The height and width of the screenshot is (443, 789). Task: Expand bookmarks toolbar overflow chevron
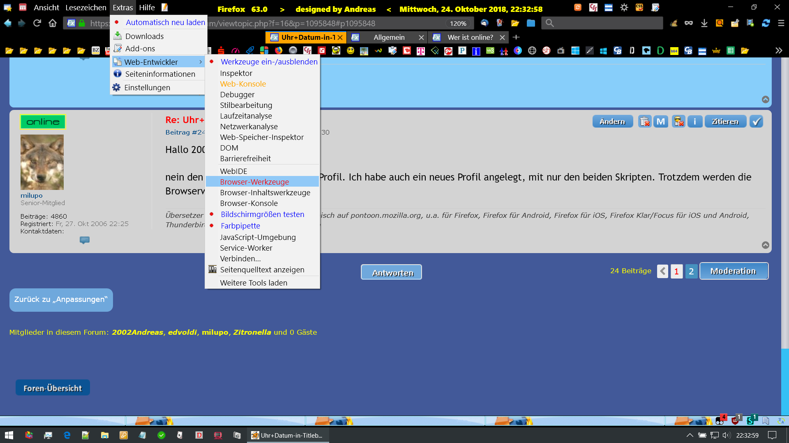(x=778, y=51)
